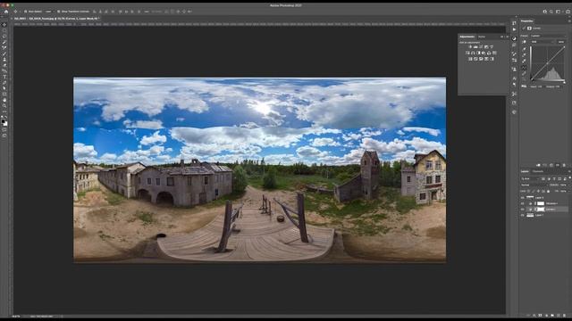Pick the white point eyedropper in Curves
The width and height of the screenshot is (572, 321).
tap(525, 61)
